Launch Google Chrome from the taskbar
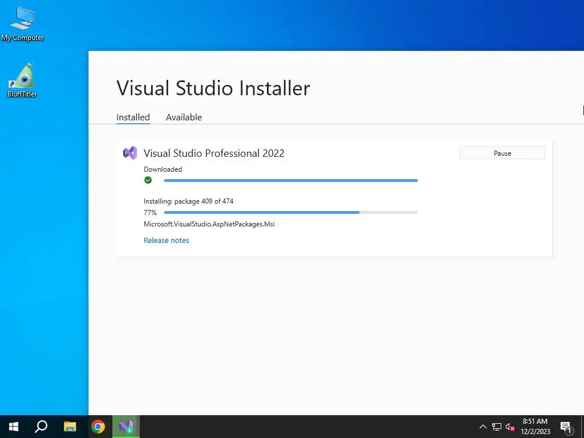Screen dimensions: 584x438 click(98, 427)
